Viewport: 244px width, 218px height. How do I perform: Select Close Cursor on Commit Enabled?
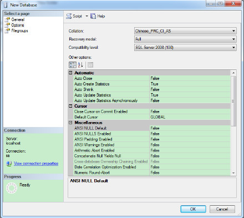coord(152,111)
